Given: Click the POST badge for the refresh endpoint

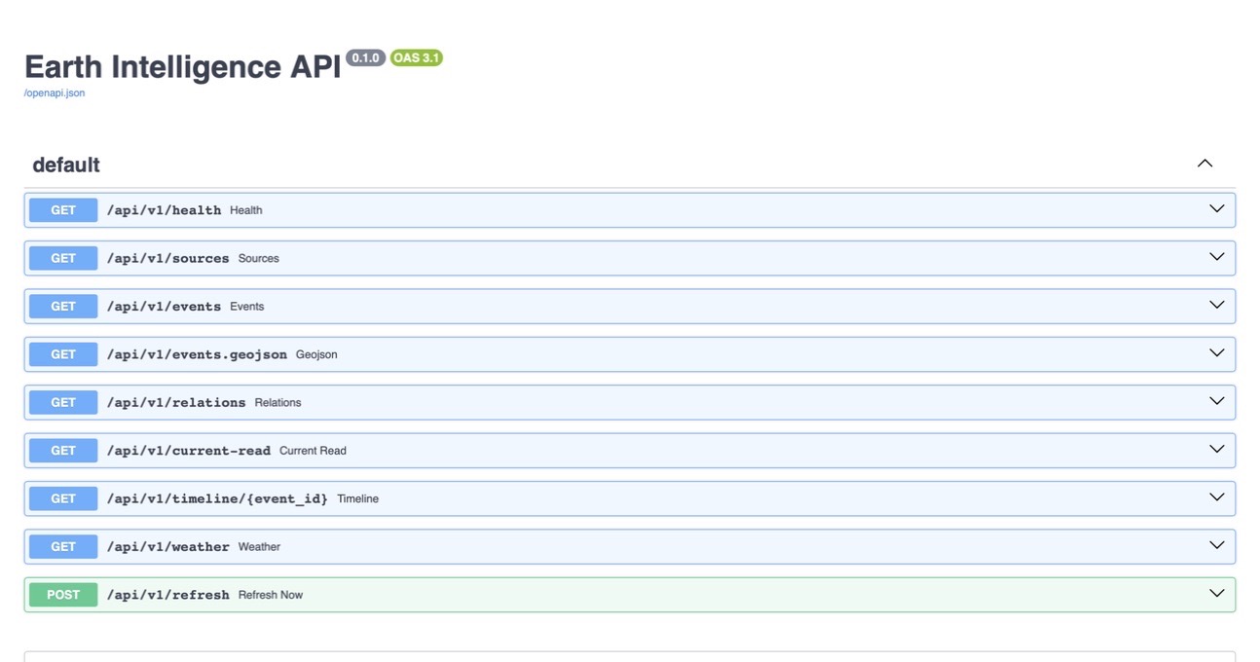Looking at the screenshot, I should (63, 595).
